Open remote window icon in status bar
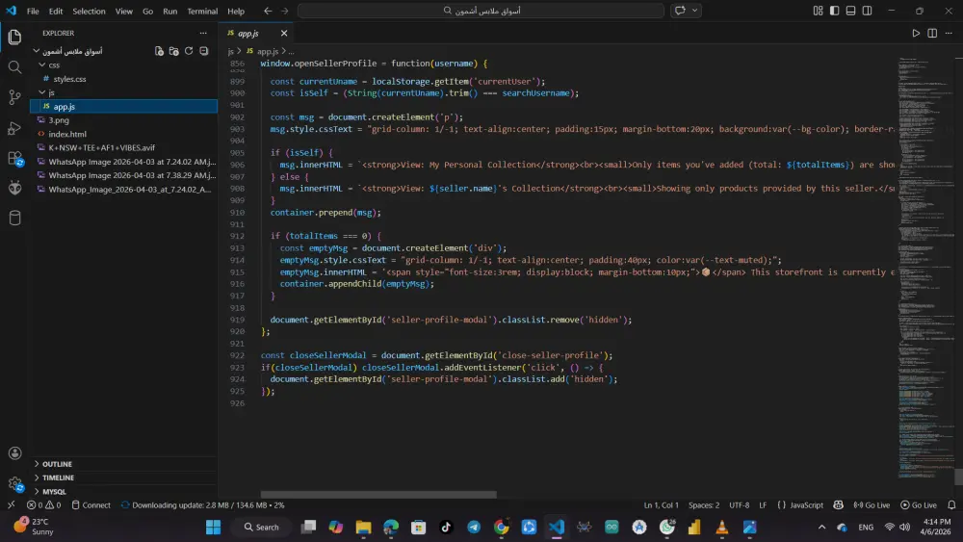 11,505
